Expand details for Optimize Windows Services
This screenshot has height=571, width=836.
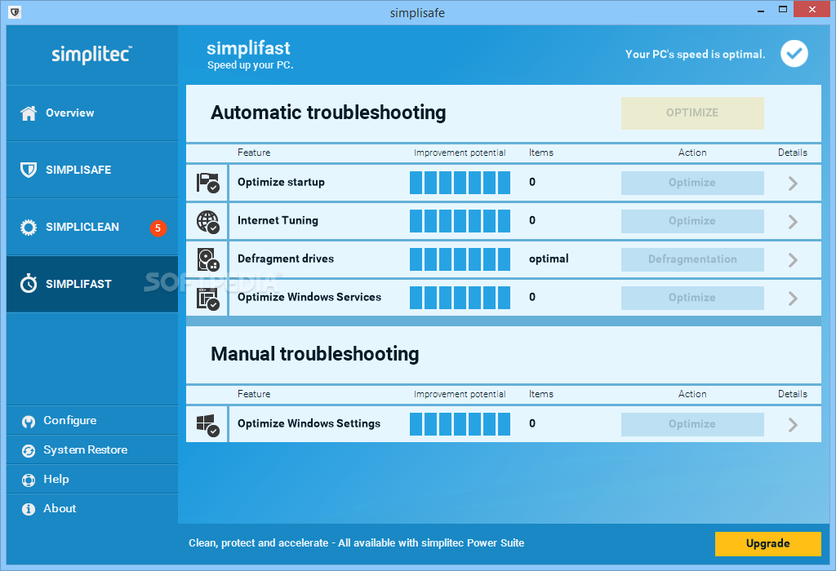point(793,299)
